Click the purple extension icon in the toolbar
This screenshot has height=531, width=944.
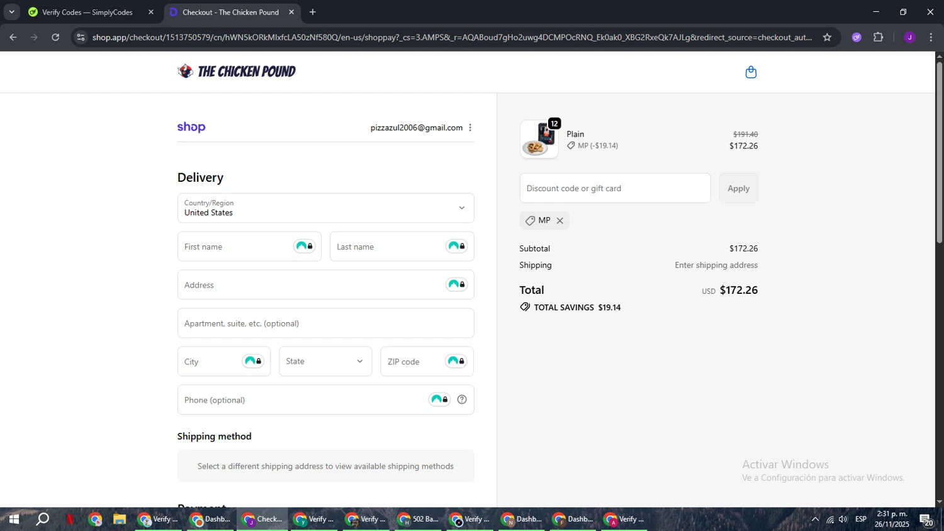[x=857, y=37]
